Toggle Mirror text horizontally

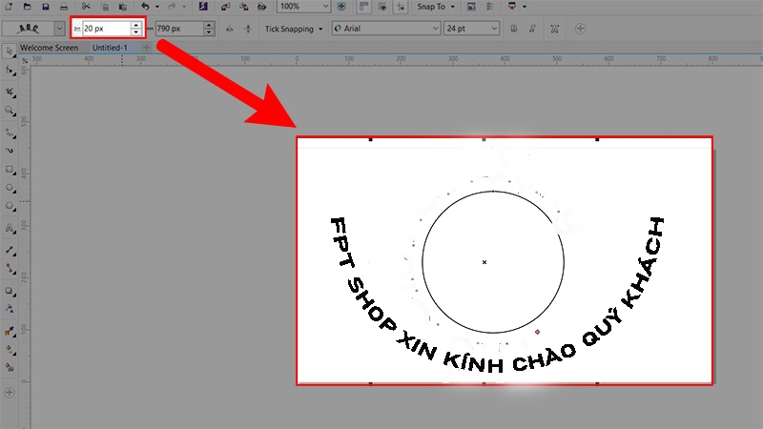coord(229,29)
